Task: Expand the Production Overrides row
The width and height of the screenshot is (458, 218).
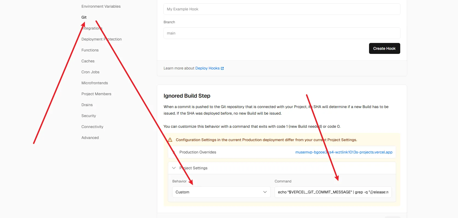Action: 282,152
